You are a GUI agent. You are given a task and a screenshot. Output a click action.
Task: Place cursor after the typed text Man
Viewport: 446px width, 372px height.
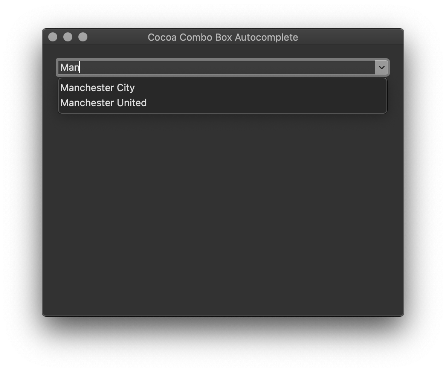[79, 67]
